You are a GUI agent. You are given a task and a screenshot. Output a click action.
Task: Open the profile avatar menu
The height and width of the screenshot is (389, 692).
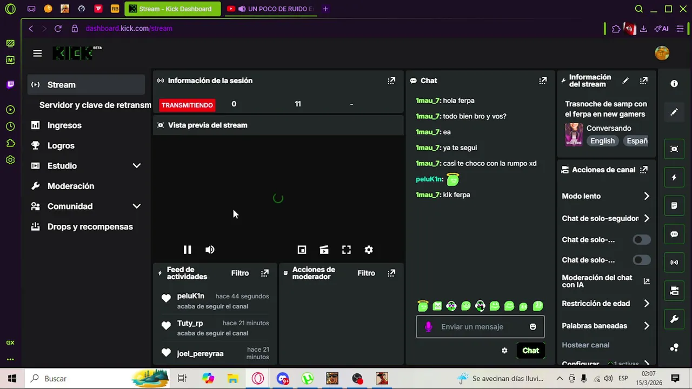pyautogui.click(x=662, y=53)
